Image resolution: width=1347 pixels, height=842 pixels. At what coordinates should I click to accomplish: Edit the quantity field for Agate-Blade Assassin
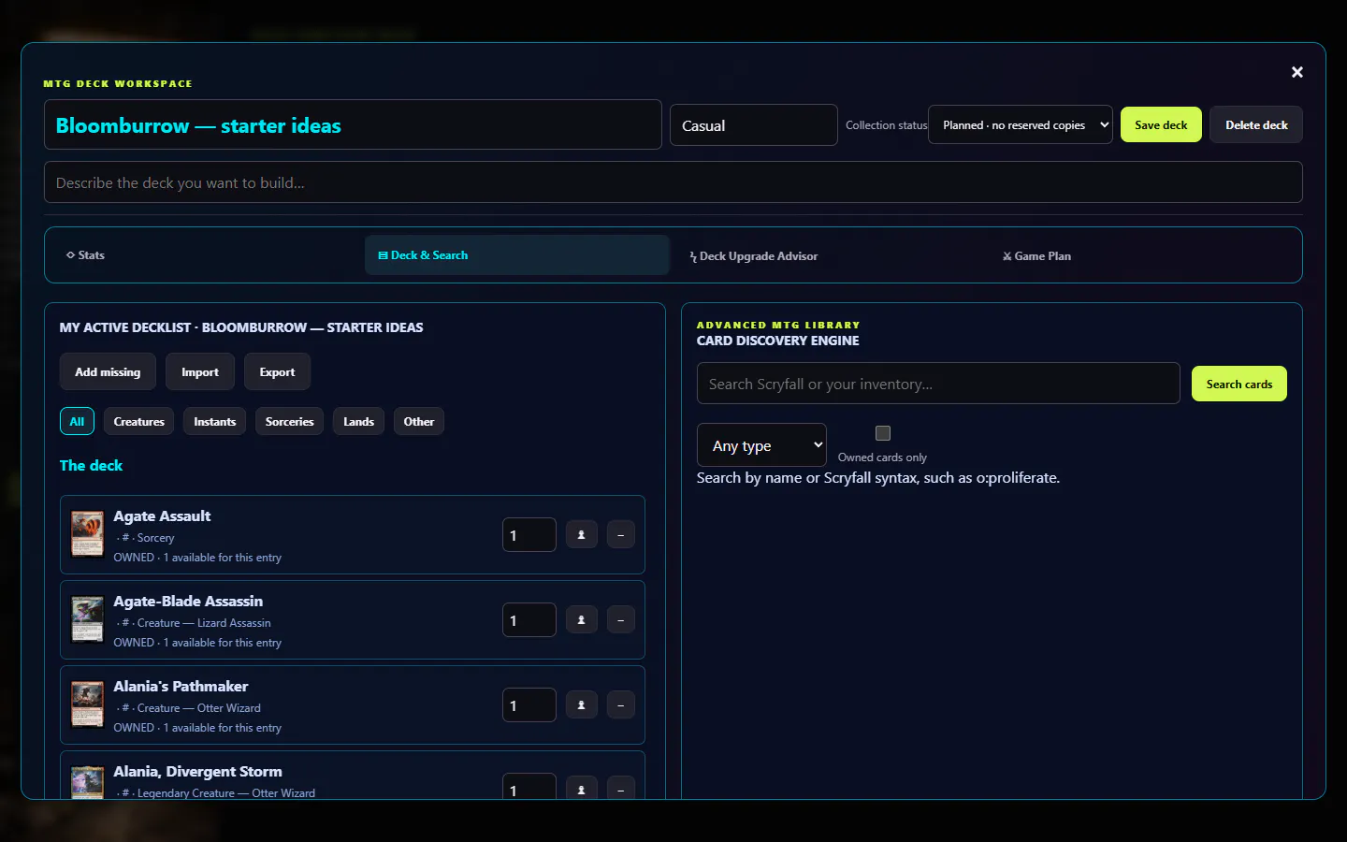coord(529,620)
